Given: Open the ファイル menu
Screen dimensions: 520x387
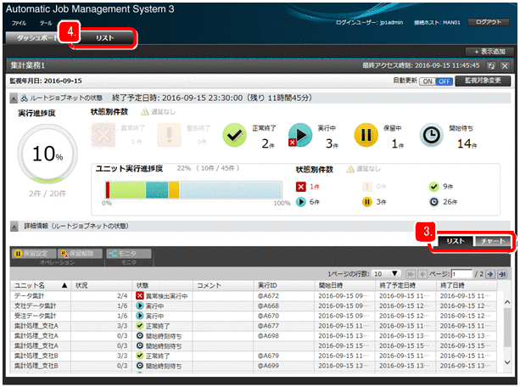Looking at the screenshot, I should [19, 24].
